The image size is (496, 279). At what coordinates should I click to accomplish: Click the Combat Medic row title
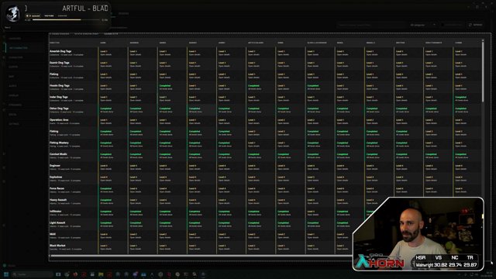(x=58, y=154)
